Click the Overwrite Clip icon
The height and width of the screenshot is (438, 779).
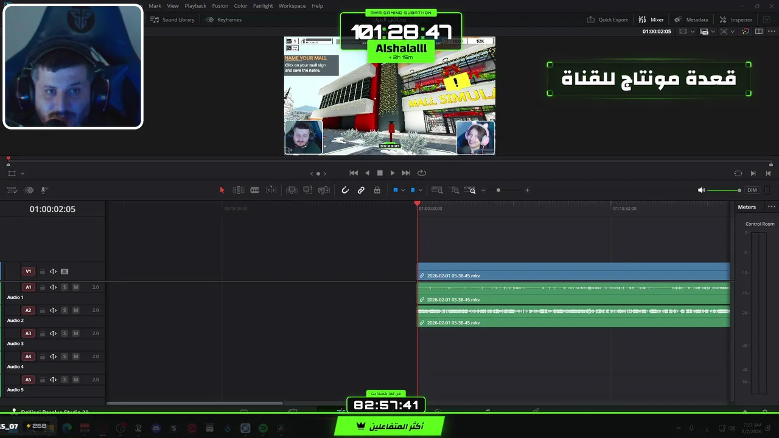(308, 190)
